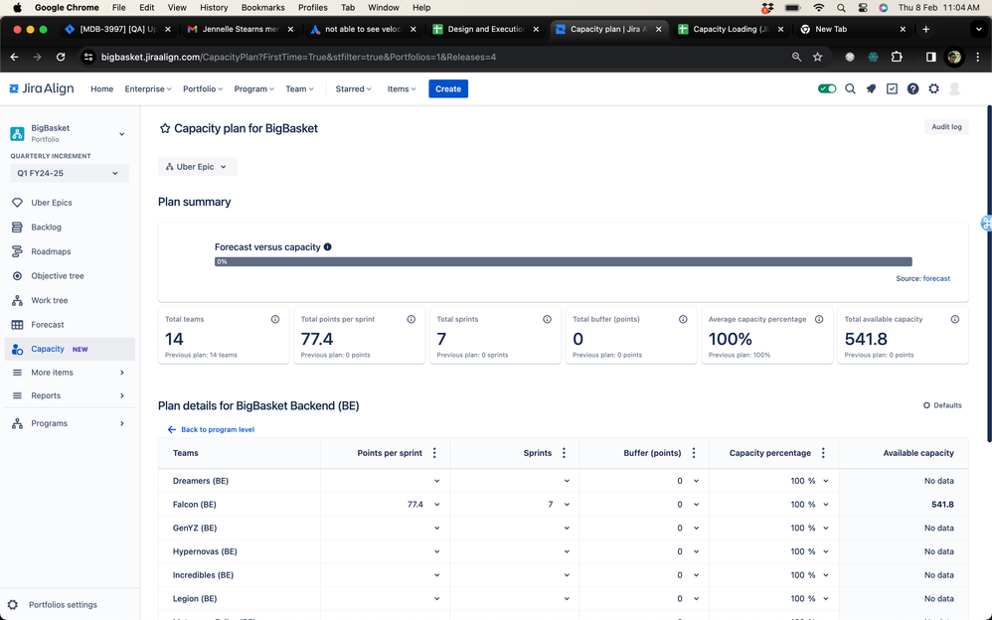Click the Defaults button
992x620 pixels.
tap(942, 405)
